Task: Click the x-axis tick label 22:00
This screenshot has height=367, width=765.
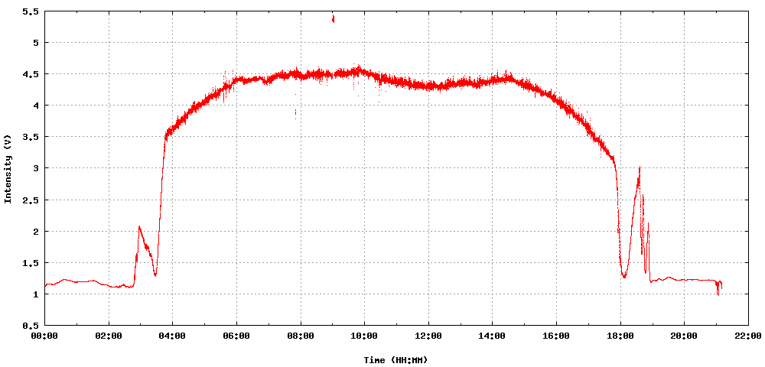Action: pyautogui.click(x=748, y=336)
